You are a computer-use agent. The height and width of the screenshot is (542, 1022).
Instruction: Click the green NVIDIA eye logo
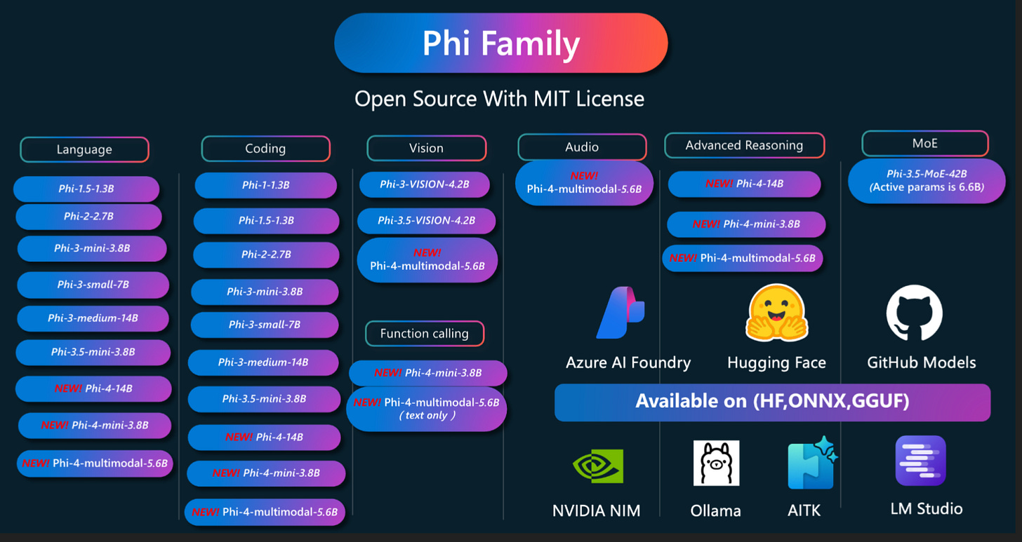click(x=598, y=466)
